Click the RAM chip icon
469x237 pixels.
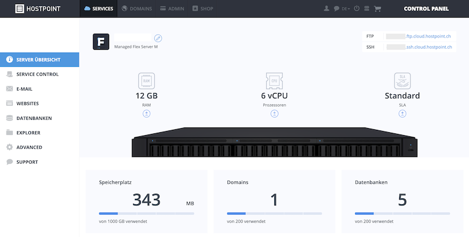coord(147,81)
